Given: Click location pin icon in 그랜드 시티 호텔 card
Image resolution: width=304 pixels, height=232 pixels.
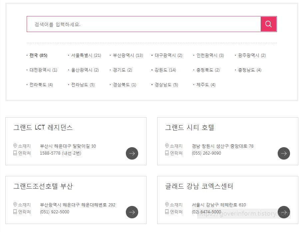Looking at the screenshot, I should [x=167, y=146].
